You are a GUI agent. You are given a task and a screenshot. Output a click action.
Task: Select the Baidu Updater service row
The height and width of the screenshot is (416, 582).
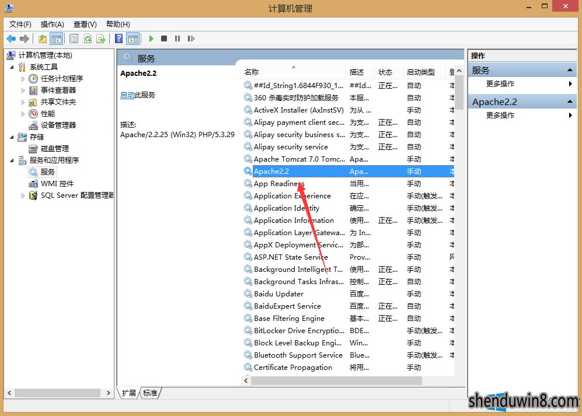pos(348,294)
